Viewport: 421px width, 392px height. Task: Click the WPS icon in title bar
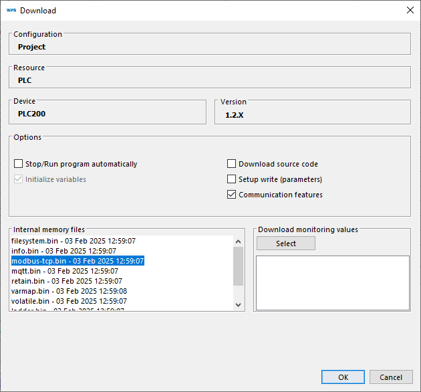point(11,10)
